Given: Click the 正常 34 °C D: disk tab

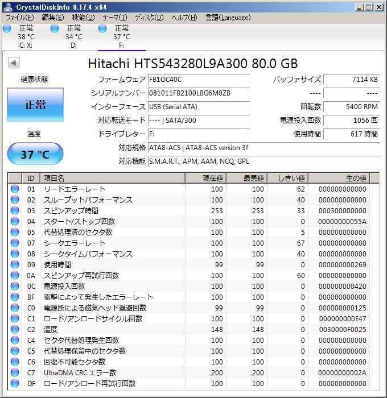Looking at the screenshot, I should pos(73,37).
